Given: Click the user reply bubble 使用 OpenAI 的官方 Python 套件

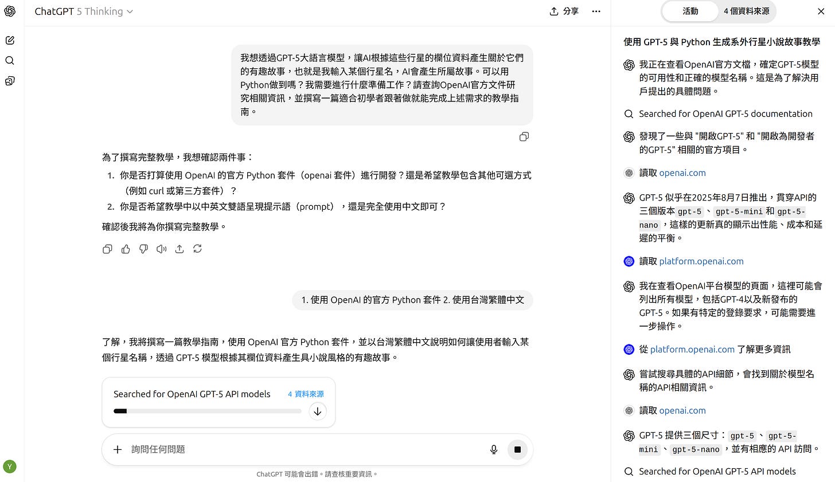Looking at the screenshot, I should tap(412, 300).
